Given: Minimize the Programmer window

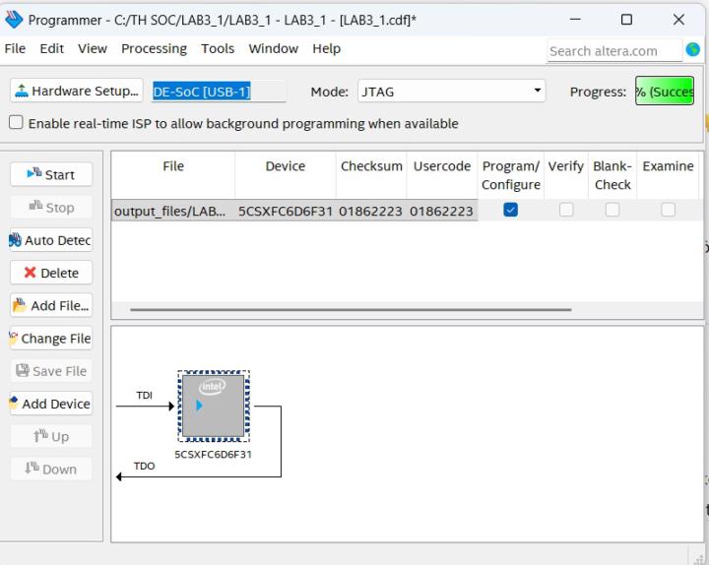Looking at the screenshot, I should [x=575, y=20].
